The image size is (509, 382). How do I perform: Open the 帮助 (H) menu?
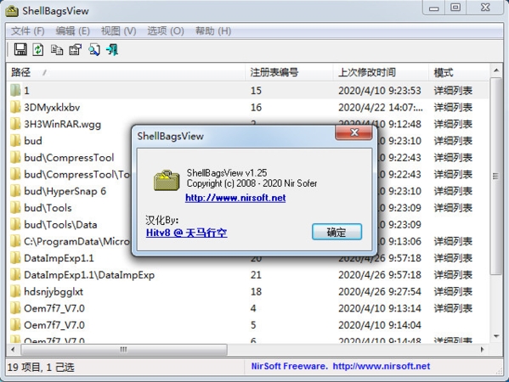click(x=213, y=31)
